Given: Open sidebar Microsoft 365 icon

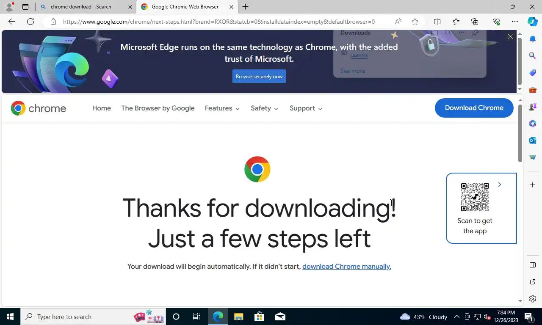Looking at the screenshot, I should pyautogui.click(x=533, y=124).
